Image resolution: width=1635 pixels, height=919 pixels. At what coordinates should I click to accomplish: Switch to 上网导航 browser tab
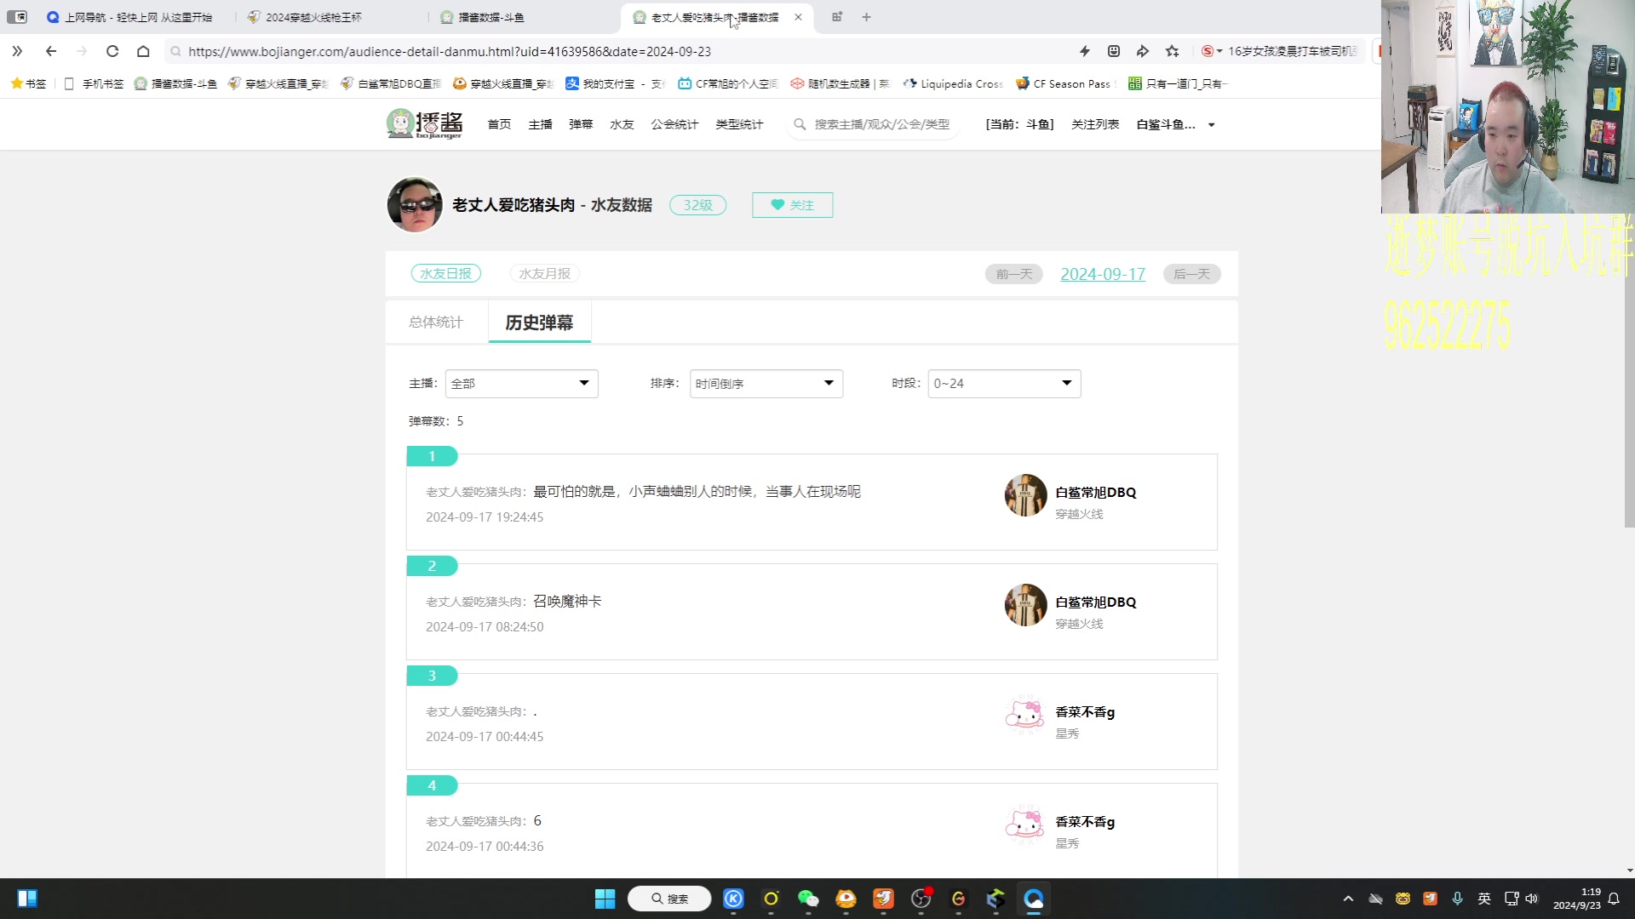138,17
